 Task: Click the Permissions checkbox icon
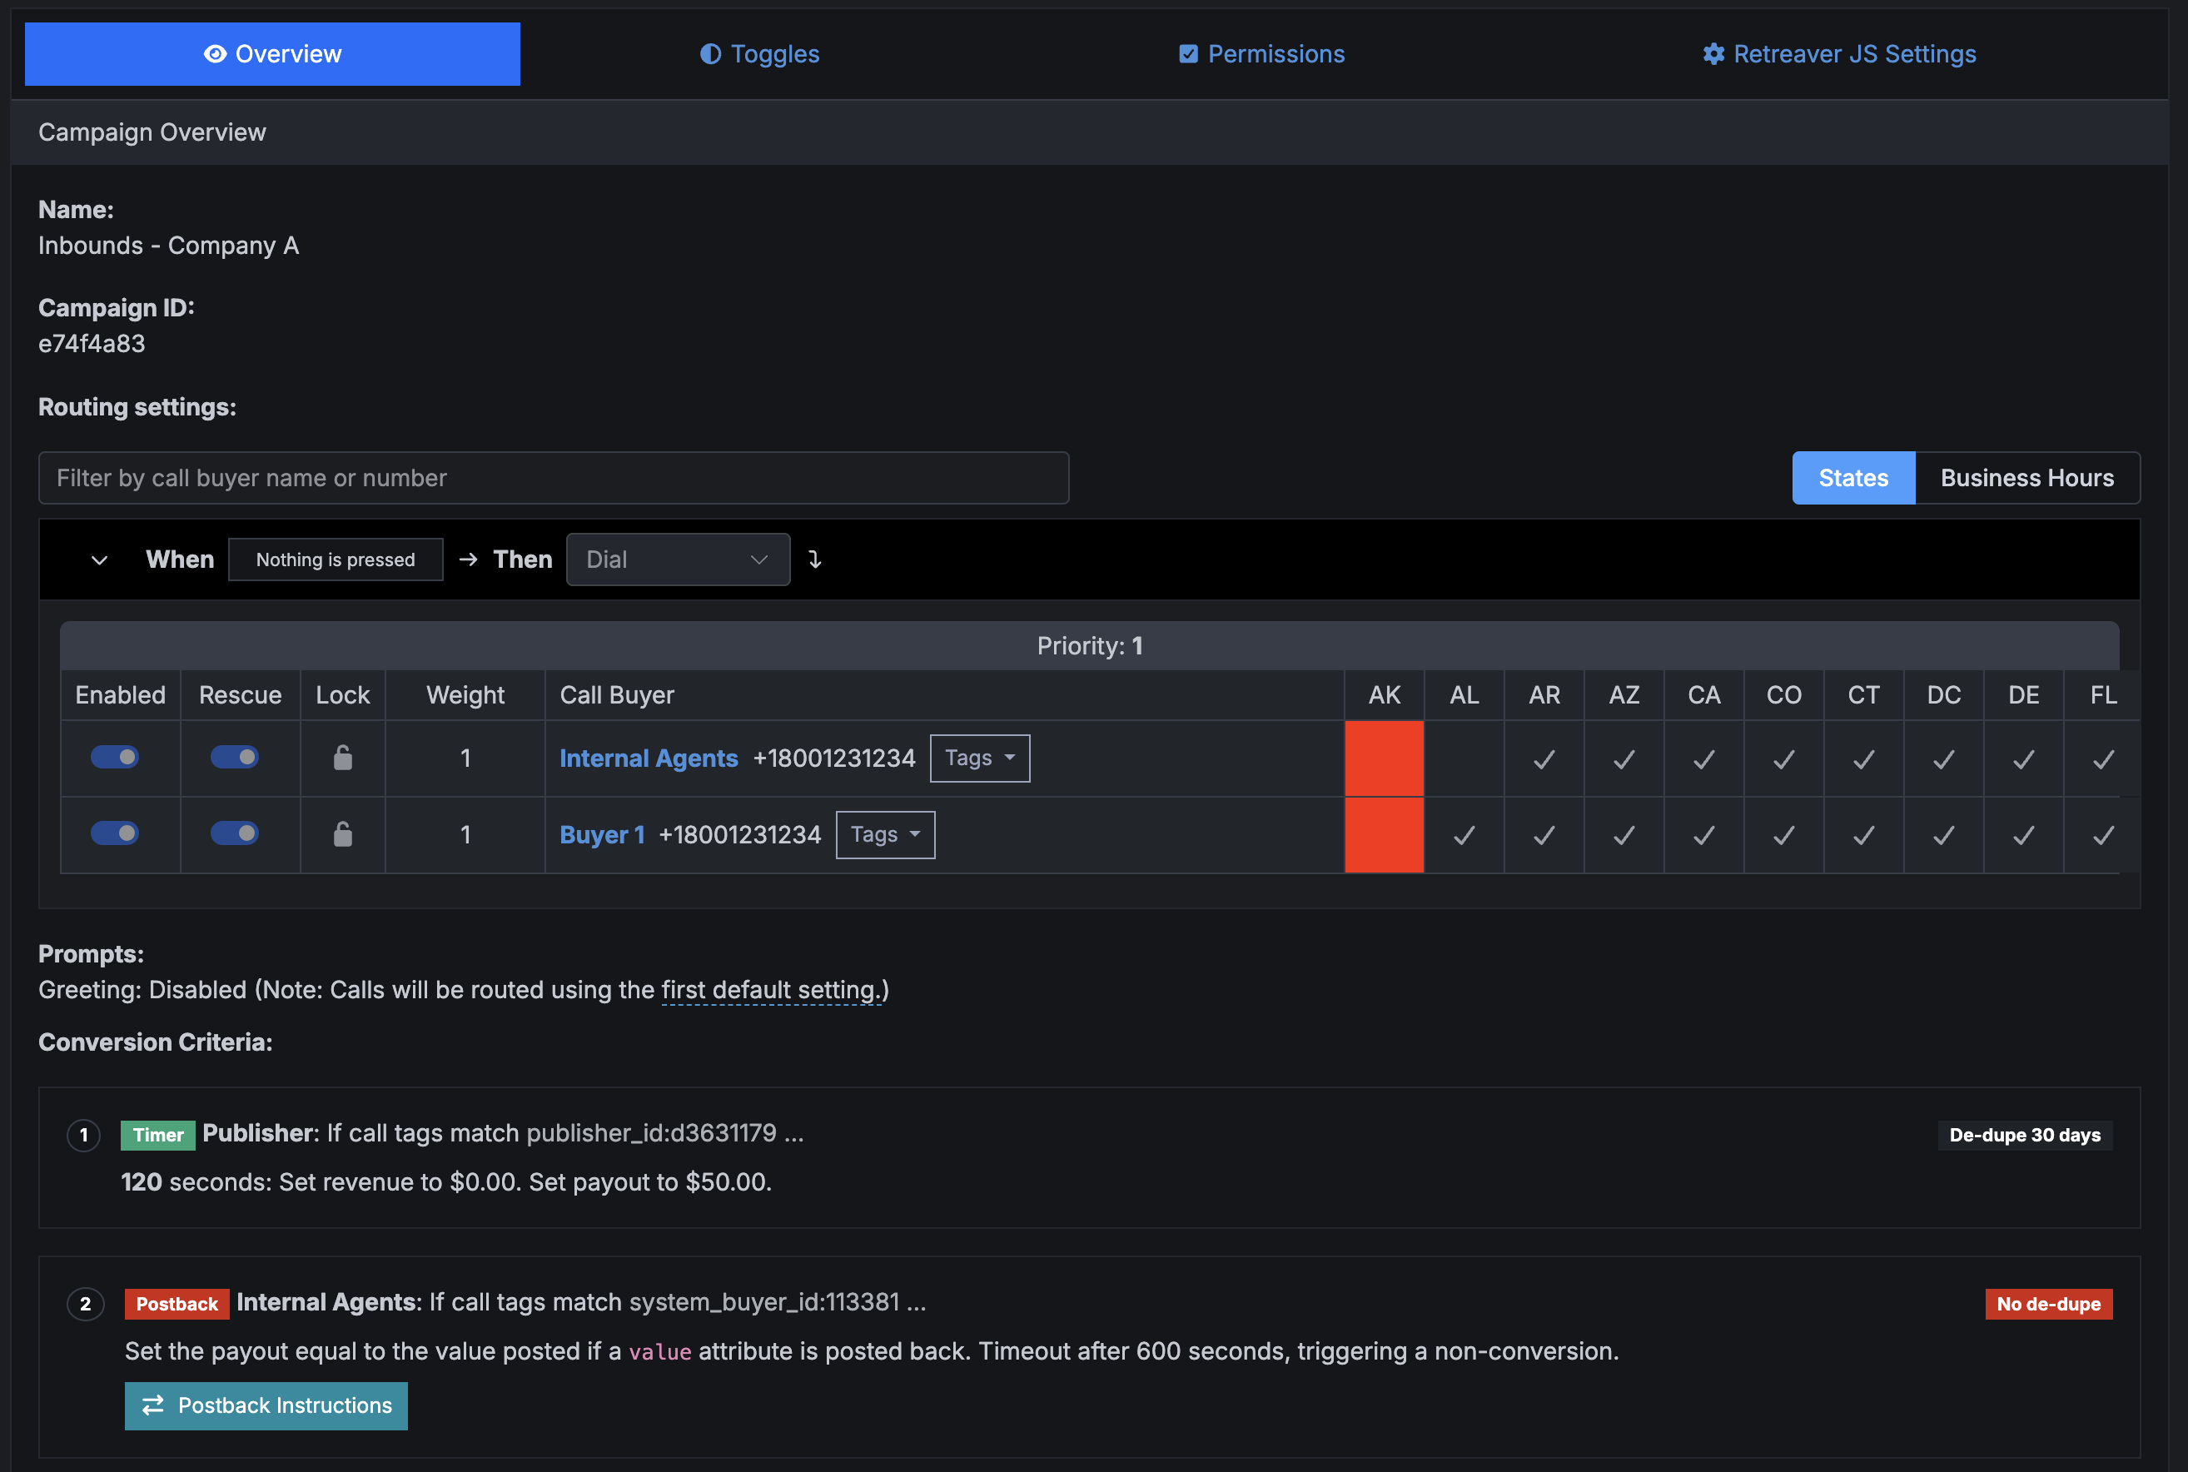click(1188, 53)
